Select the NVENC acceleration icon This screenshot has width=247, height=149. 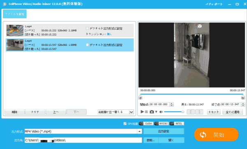pyautogui.click(x=161, y=123)
